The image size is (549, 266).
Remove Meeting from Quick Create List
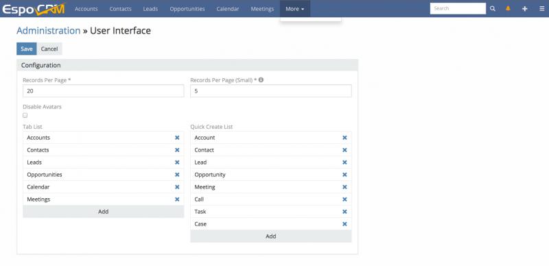(x=344, y=187)
